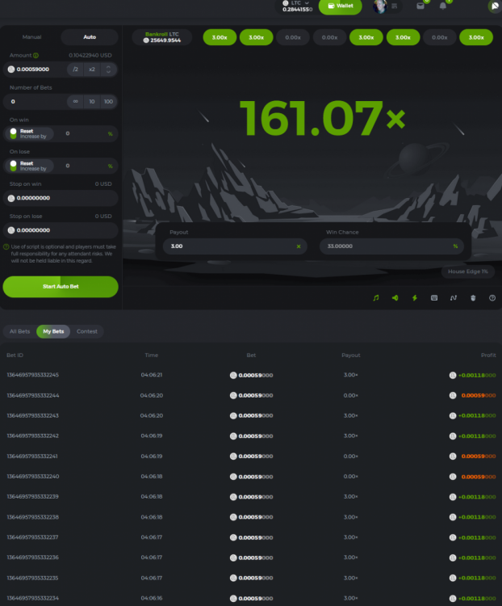Switch to the All Bets tab
The image size is (502, 606).
19,331
